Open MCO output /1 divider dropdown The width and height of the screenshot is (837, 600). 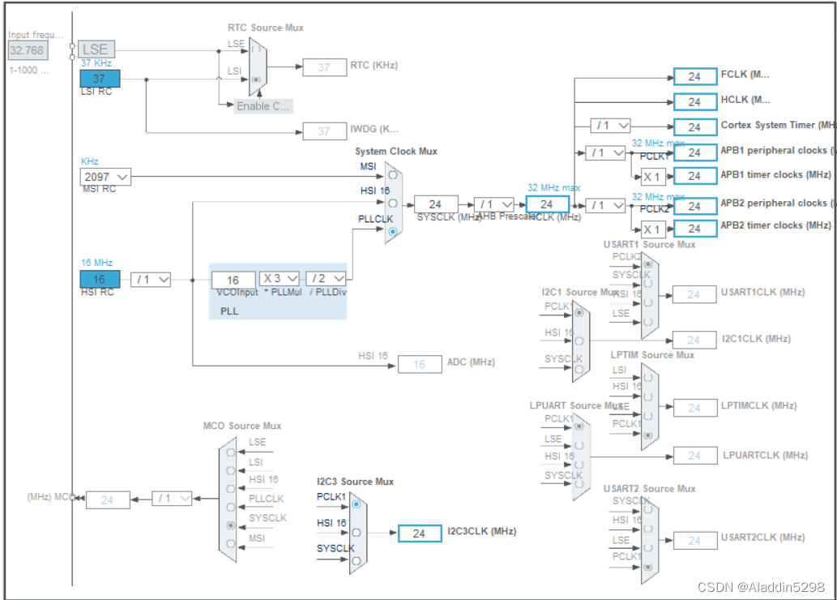pos(172,499)
